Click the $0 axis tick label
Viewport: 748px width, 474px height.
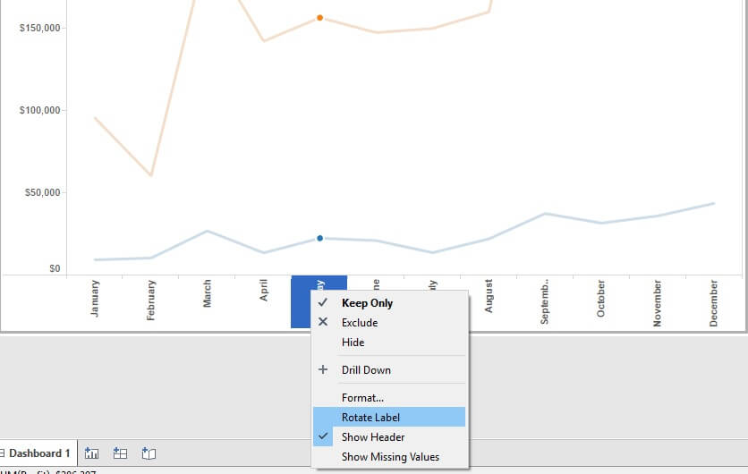point(55,268)
